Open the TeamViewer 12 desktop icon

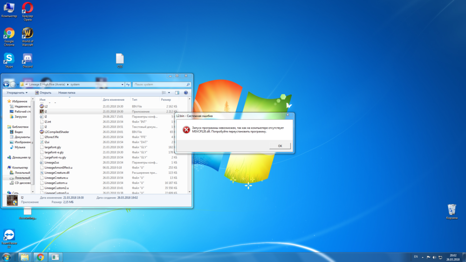(9, 235)
